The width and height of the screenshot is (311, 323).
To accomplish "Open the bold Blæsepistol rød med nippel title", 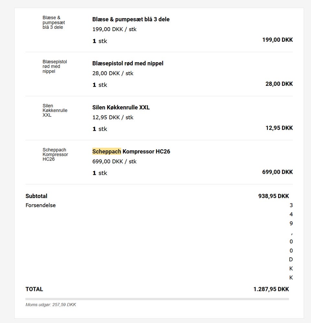I will click(x=128, y=63).
